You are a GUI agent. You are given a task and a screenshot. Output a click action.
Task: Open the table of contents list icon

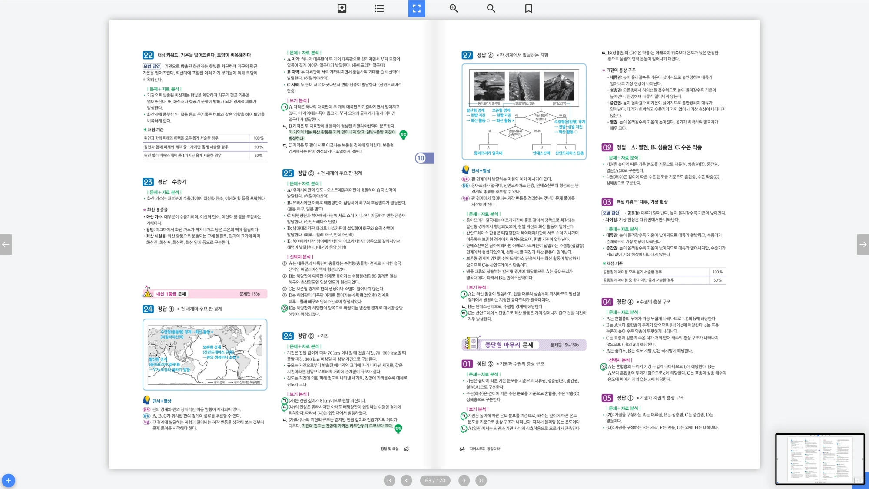point(379,8)
